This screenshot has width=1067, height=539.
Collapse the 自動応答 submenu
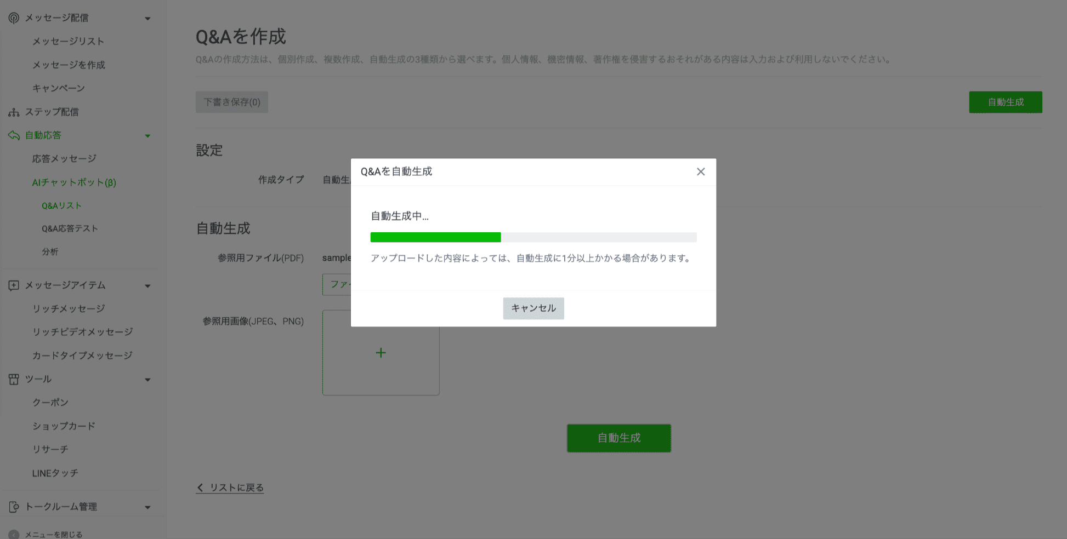coord(147,135)
